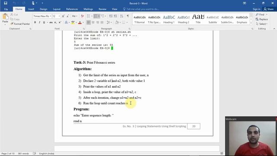277x156 pixels.
Task: Increase paragraph indent
Action: (x=115, y=16)
